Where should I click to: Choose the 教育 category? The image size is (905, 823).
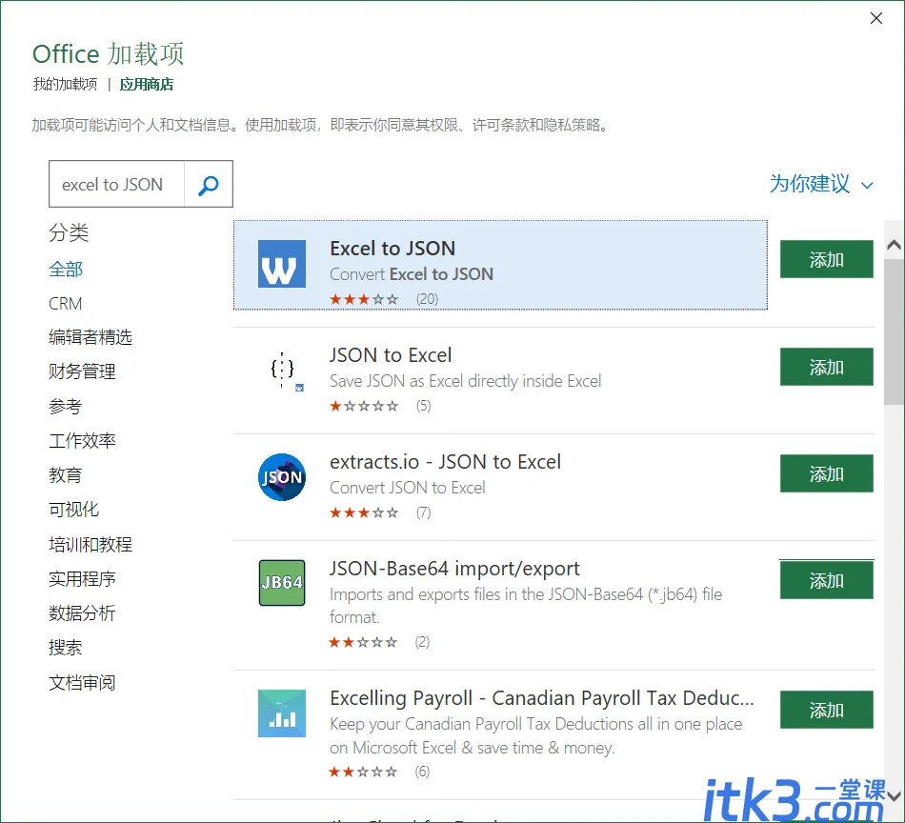65,475
